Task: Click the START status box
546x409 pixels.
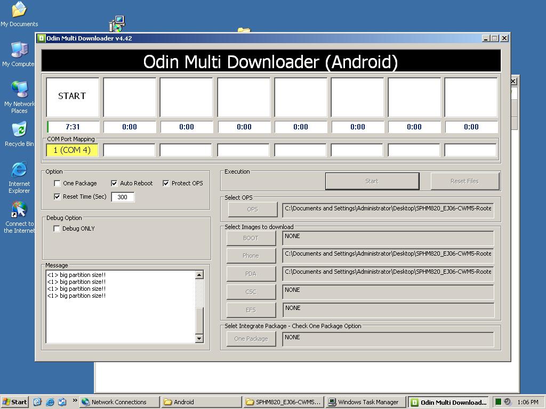Action: [x=73, y=97]
